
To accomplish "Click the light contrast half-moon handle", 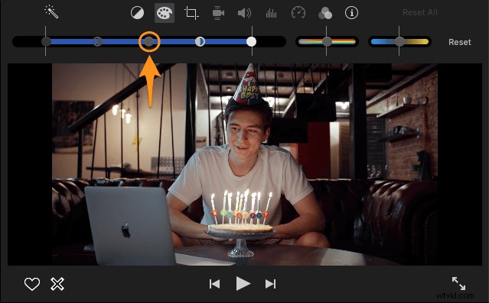I will pyautogui.click(x=200, y=41).
